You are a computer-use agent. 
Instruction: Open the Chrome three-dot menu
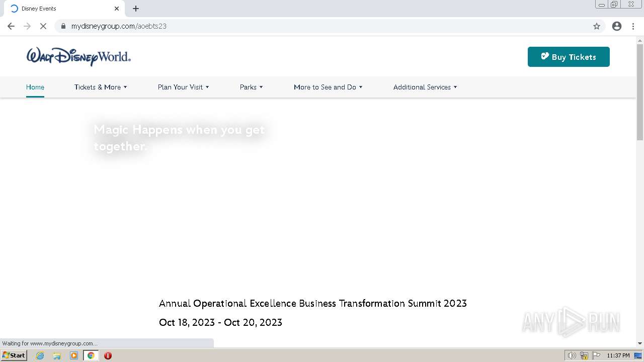[633, 26]
